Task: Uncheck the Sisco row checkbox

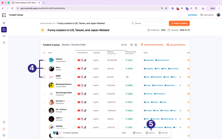Action: tap(44, 69)
